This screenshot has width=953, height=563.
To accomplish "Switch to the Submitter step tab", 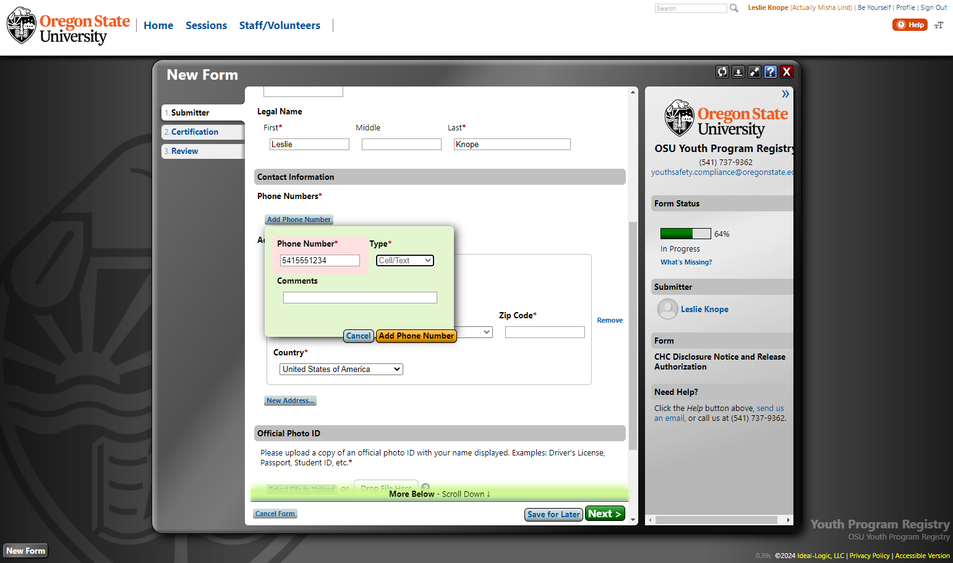I will pos(203,112).
